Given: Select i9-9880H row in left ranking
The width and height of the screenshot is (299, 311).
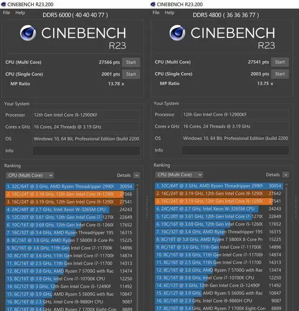Looking at the screenshot, I should pos(70,302).
